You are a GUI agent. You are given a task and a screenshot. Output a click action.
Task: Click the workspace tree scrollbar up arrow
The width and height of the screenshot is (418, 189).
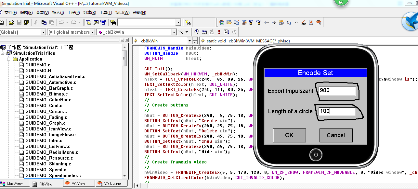pyautogui.click(x=124, y=47)
